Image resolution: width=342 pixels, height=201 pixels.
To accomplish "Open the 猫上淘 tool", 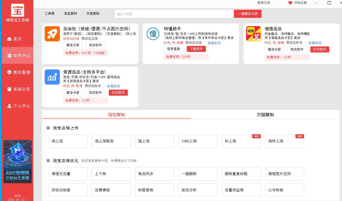I will click(155, 141).
